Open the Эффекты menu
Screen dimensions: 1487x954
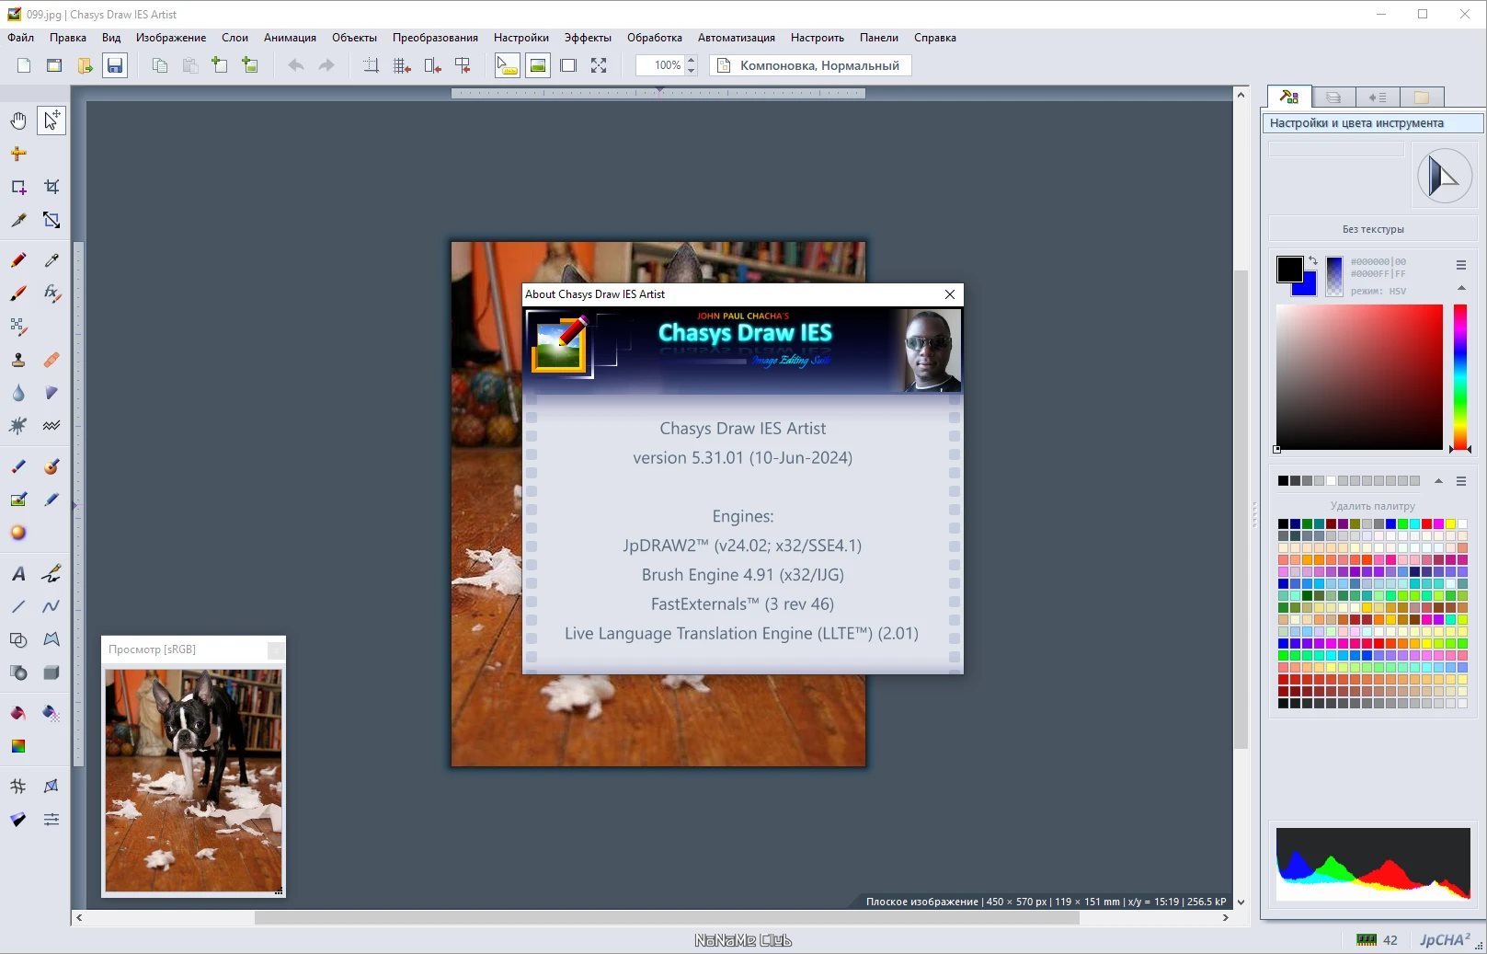click(588, 38)
